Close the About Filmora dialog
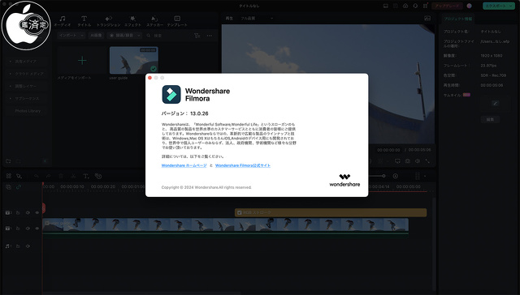 149,78
